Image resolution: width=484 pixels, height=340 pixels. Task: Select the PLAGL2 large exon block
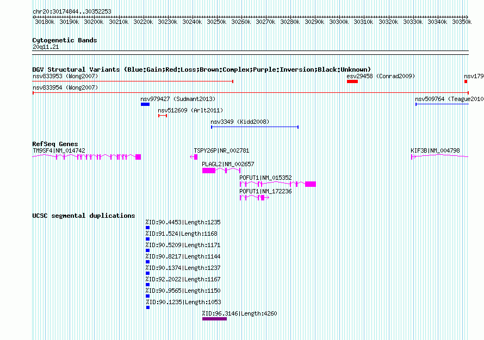coord(209,171)
